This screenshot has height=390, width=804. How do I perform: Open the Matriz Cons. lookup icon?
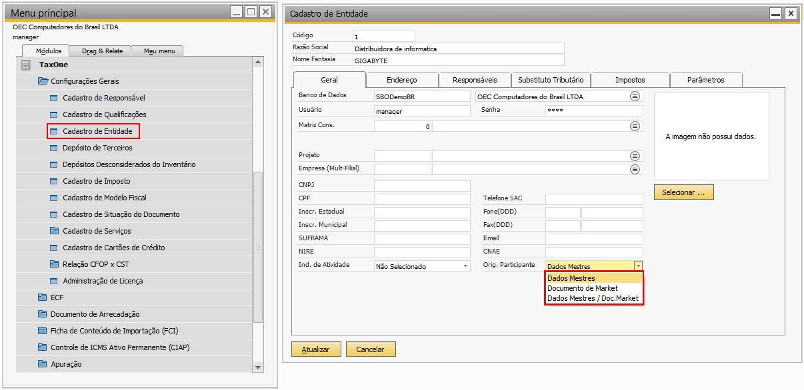pyautogui.click(x=635, y=126)
